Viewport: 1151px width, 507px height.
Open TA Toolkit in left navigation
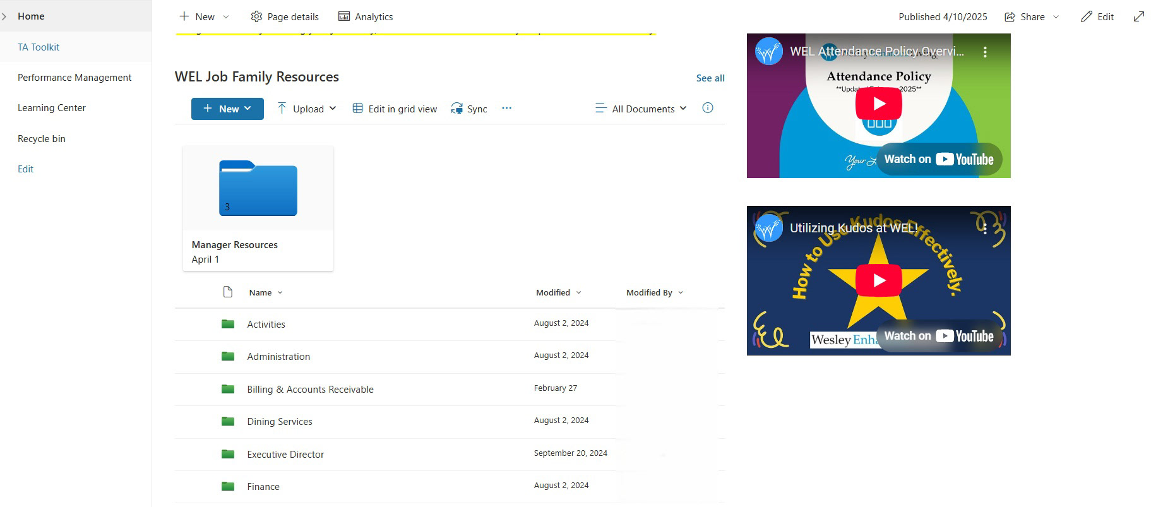click(39, 47)
